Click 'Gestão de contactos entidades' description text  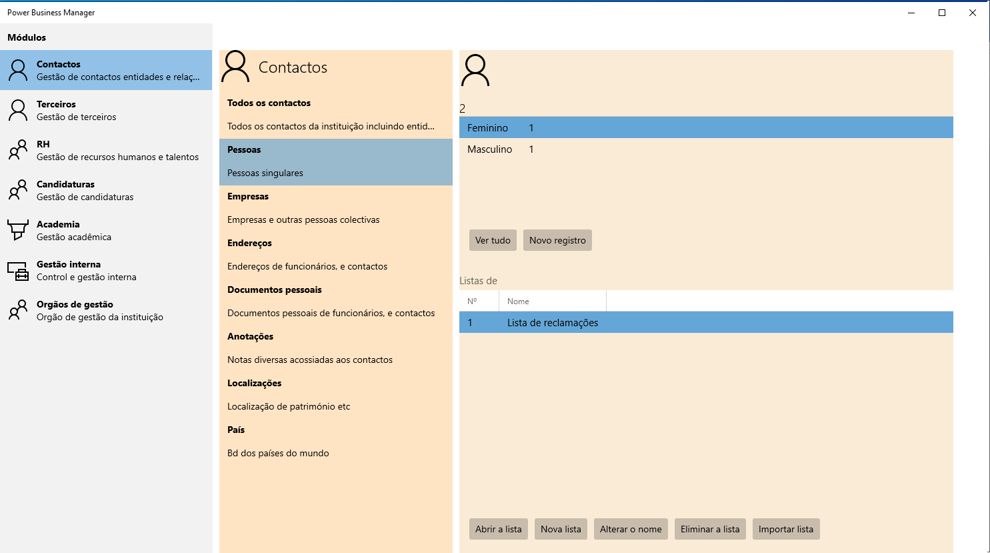[118, 77]
